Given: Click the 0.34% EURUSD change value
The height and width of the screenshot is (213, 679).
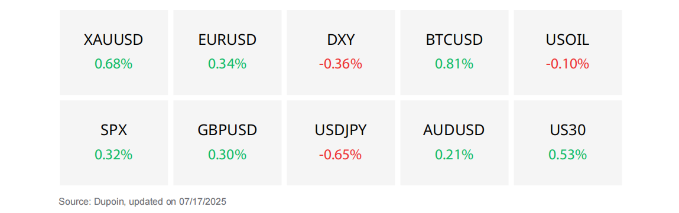Looking at the screenshot, I should point(228,64).
